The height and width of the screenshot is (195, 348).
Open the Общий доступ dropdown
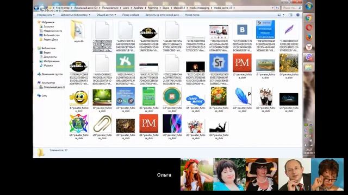click(107, 15)
